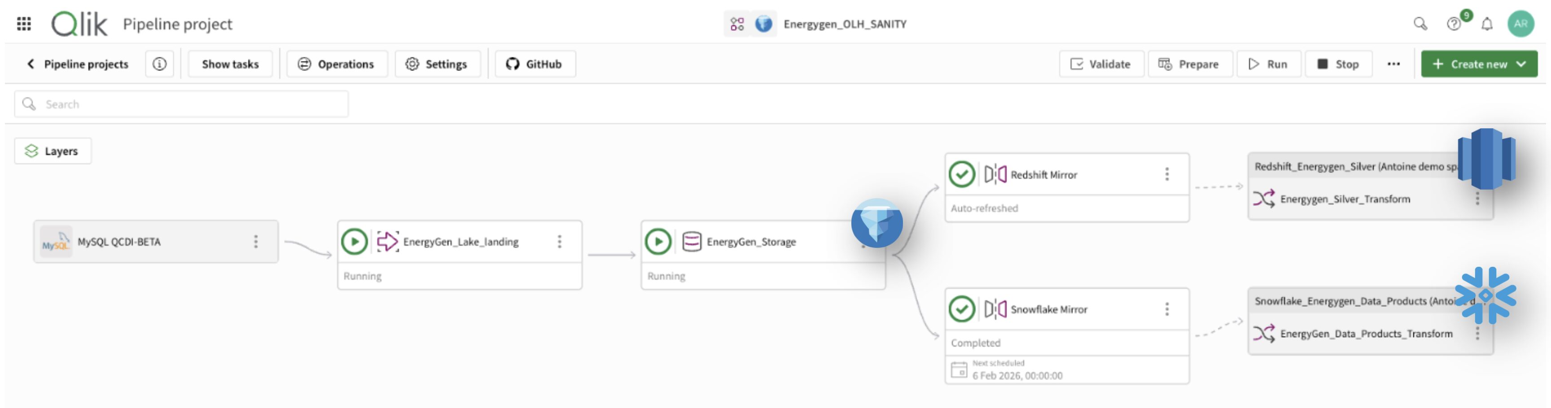This screenshot has width=1551, height=408.
Task: Click the Validate button
Action: (x=1101, y=64)
